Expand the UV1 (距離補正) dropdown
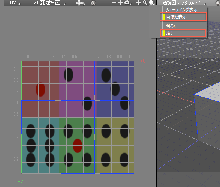This screenshot has width=220, height=187. [x=48, y=3]
